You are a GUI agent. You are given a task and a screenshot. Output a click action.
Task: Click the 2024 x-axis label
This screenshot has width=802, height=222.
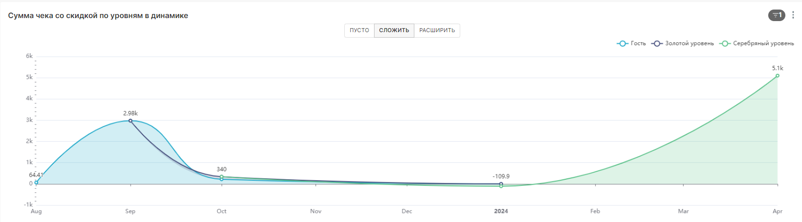[x=501, y=211]
